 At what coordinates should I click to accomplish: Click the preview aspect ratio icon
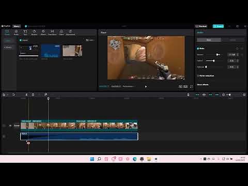[x=185, y=86]
